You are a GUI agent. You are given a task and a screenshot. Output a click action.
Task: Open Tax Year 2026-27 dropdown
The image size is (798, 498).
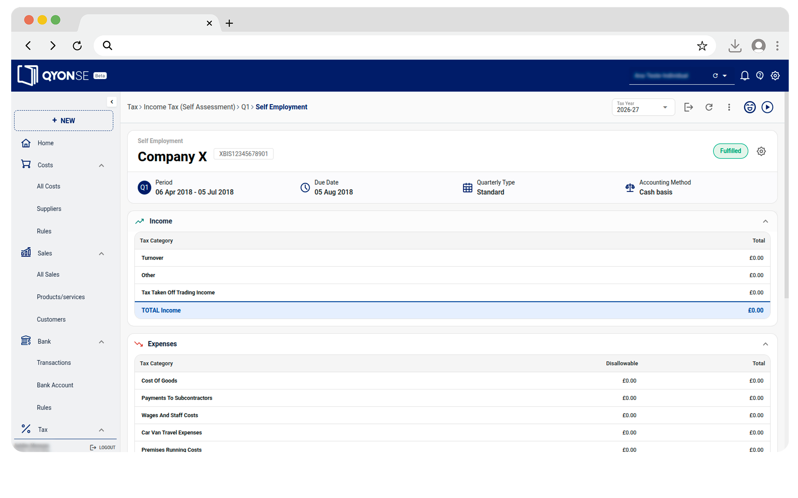[x=643, y=107]
